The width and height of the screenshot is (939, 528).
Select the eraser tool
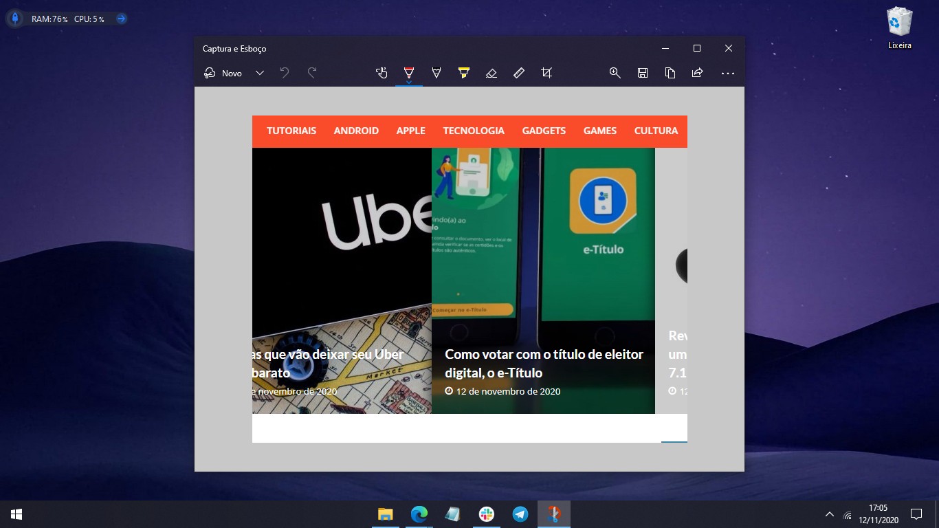click(491, 73)
